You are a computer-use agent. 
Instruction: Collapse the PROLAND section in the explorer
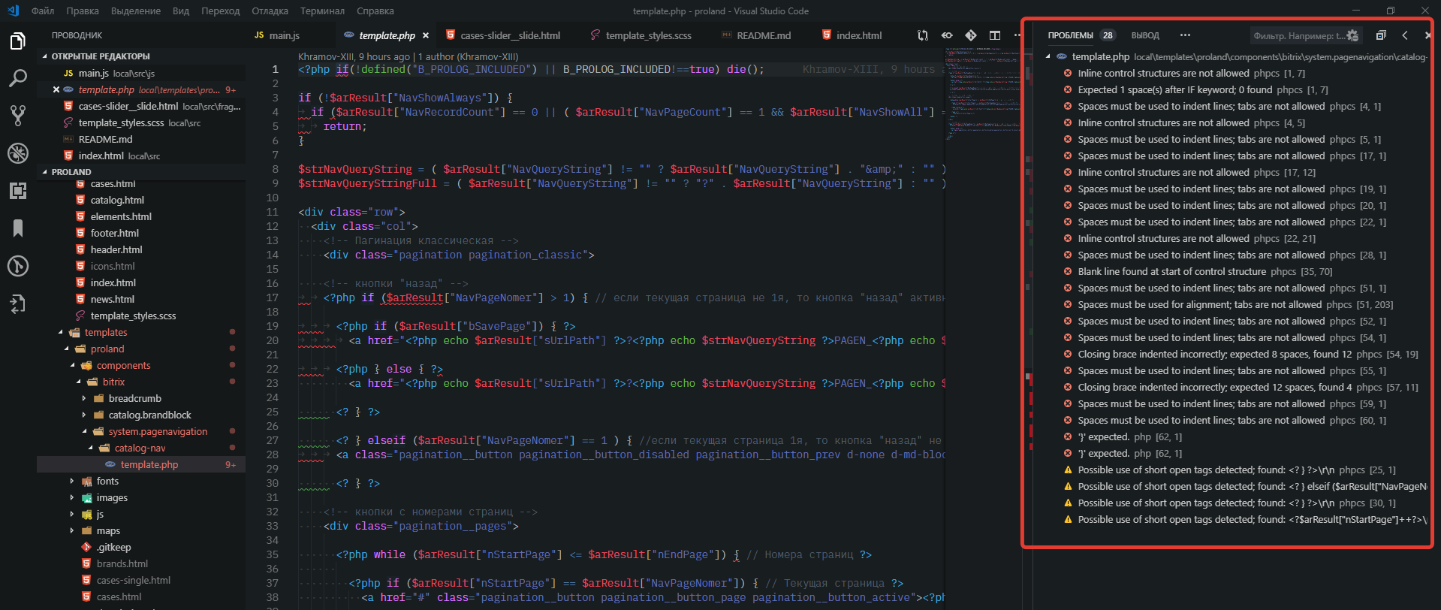[71, 172]
